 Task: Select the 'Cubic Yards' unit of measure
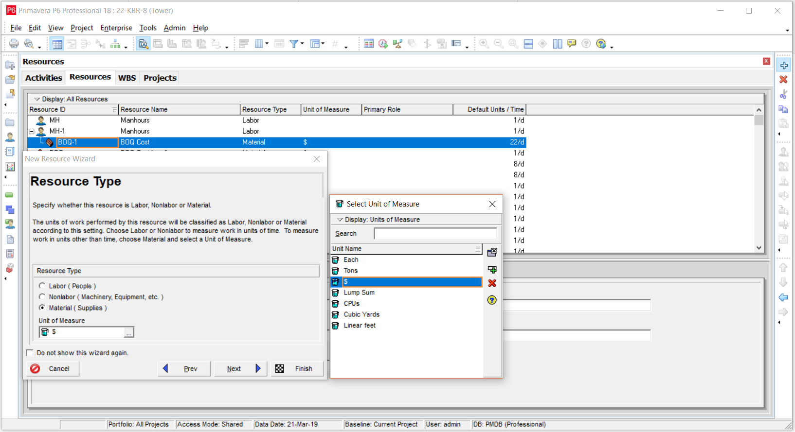(406, 314)
